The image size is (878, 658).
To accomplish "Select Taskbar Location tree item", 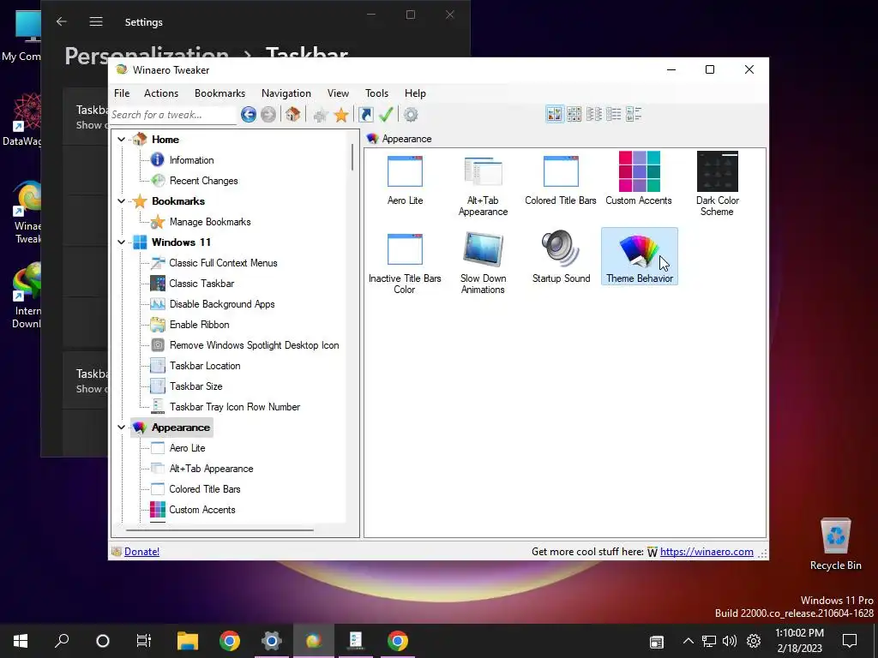I will [205, 366].
